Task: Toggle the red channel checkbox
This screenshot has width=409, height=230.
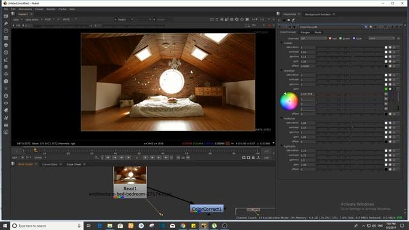Action: [x=330, y=38]
